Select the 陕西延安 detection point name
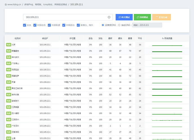 click(15, 70)
